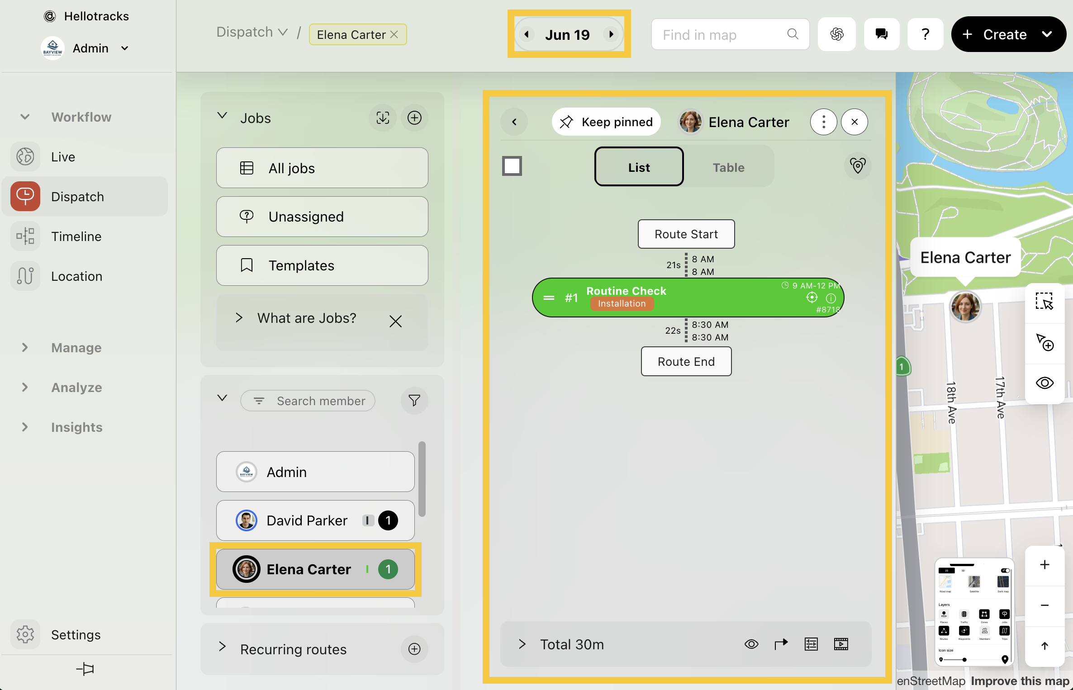Open Routine Check job info icon
Image resolution: width=1073 pixels, height=690 pixels.
pos(831,298)
